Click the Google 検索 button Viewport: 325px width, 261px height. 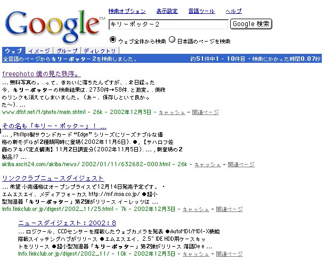click(251, 24)
